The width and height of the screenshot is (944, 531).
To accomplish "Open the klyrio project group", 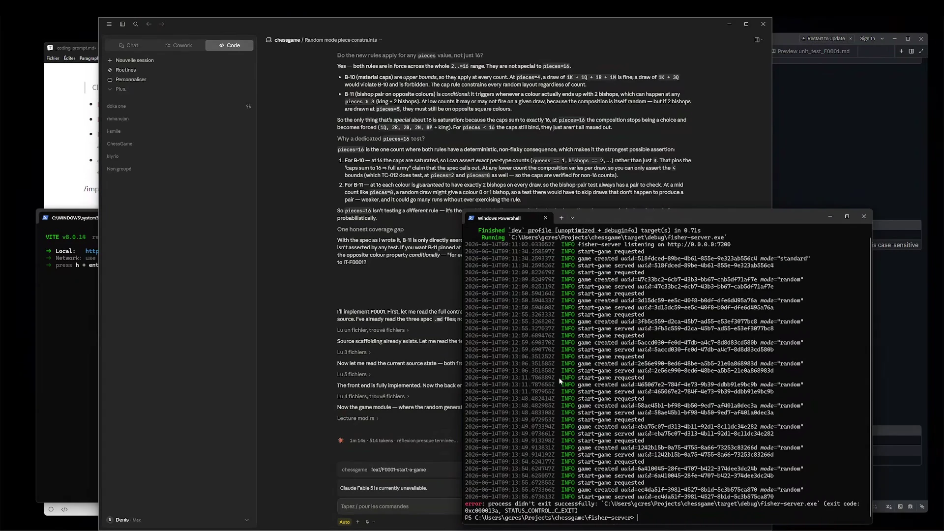I will click(113, 156).
